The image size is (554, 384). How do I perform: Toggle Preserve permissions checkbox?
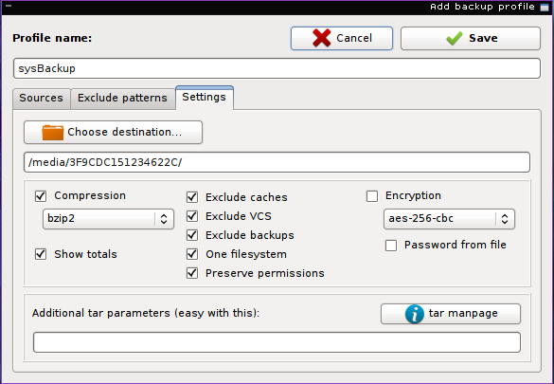tap(192, 273)
